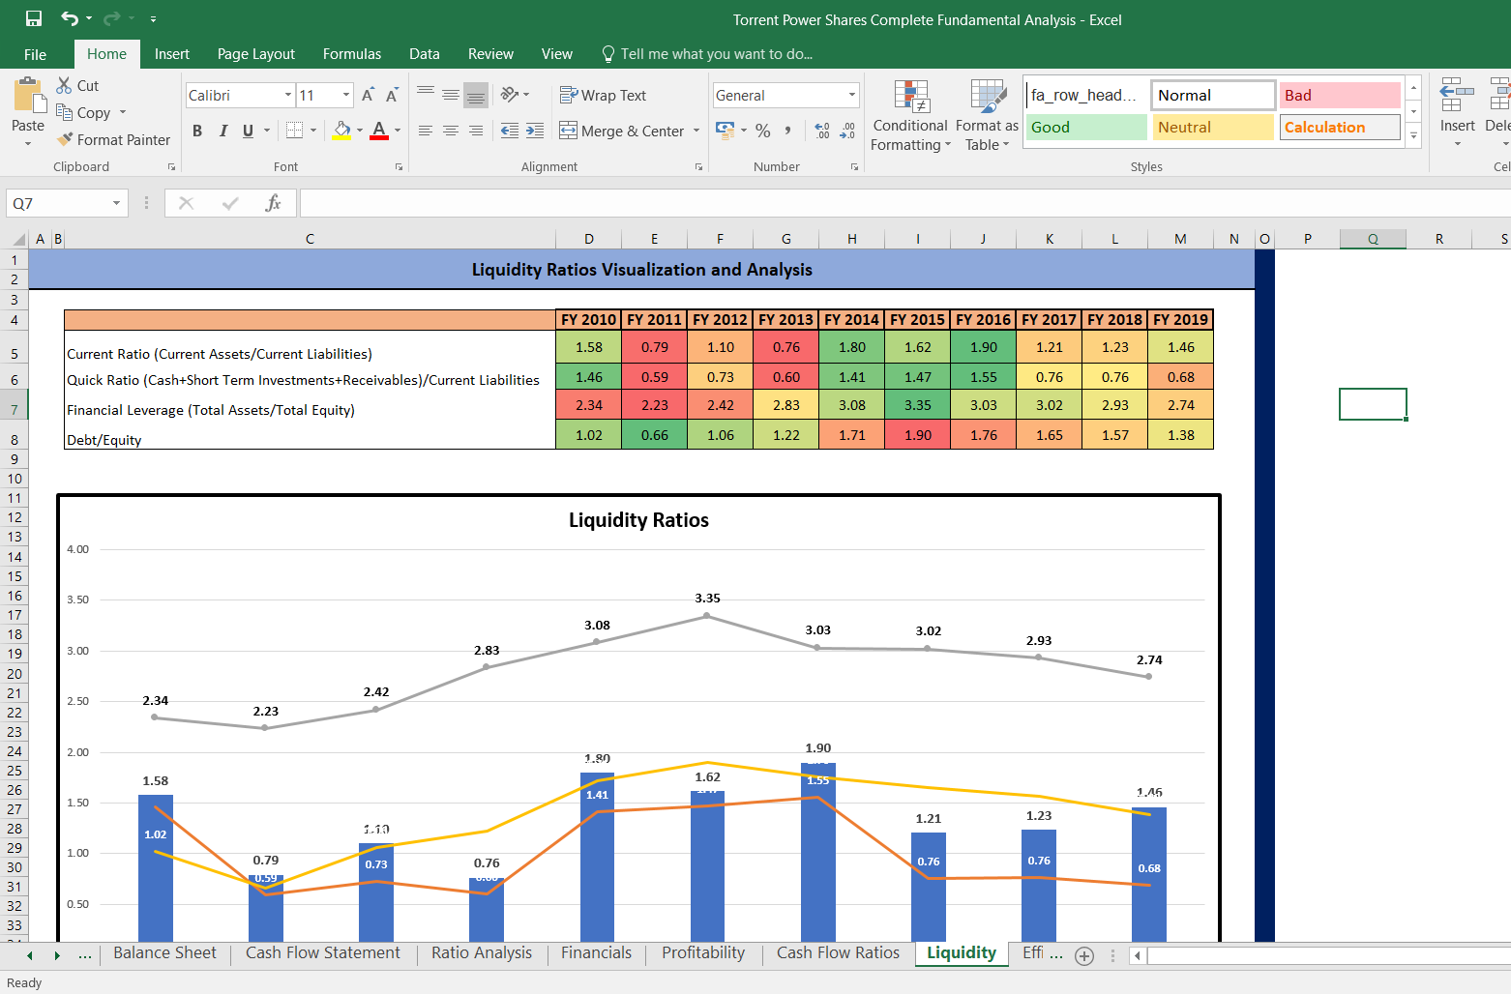
Task: Decrease the decimal places
Action: [x=847, y=131]
